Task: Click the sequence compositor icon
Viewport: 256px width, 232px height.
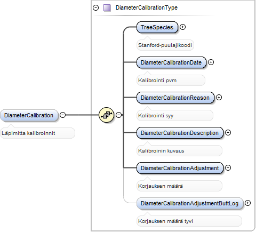Action: [x=106, y=115]
